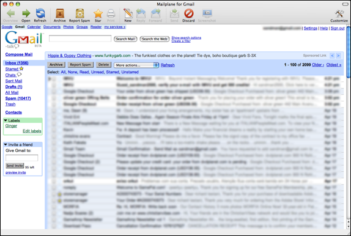Screen dimensions: 351x236
Task: Click the Report Spam button above the list
Action: [x=80, y=65]
